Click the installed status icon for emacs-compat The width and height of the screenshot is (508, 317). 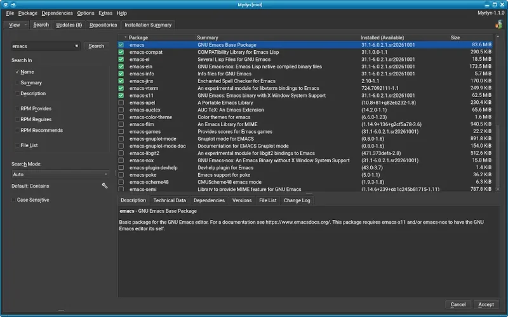tap(121, 52)
